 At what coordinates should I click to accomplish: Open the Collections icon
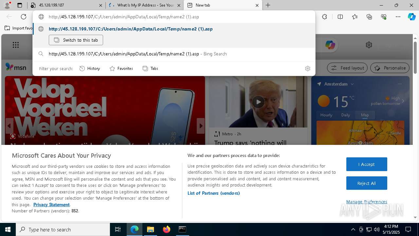pos(369,17)
